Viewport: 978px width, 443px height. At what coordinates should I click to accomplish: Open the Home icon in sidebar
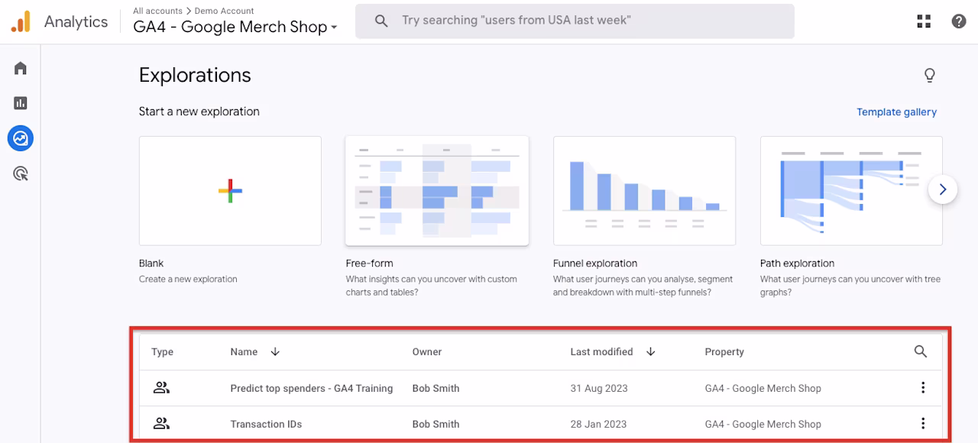tap(21, 69)
